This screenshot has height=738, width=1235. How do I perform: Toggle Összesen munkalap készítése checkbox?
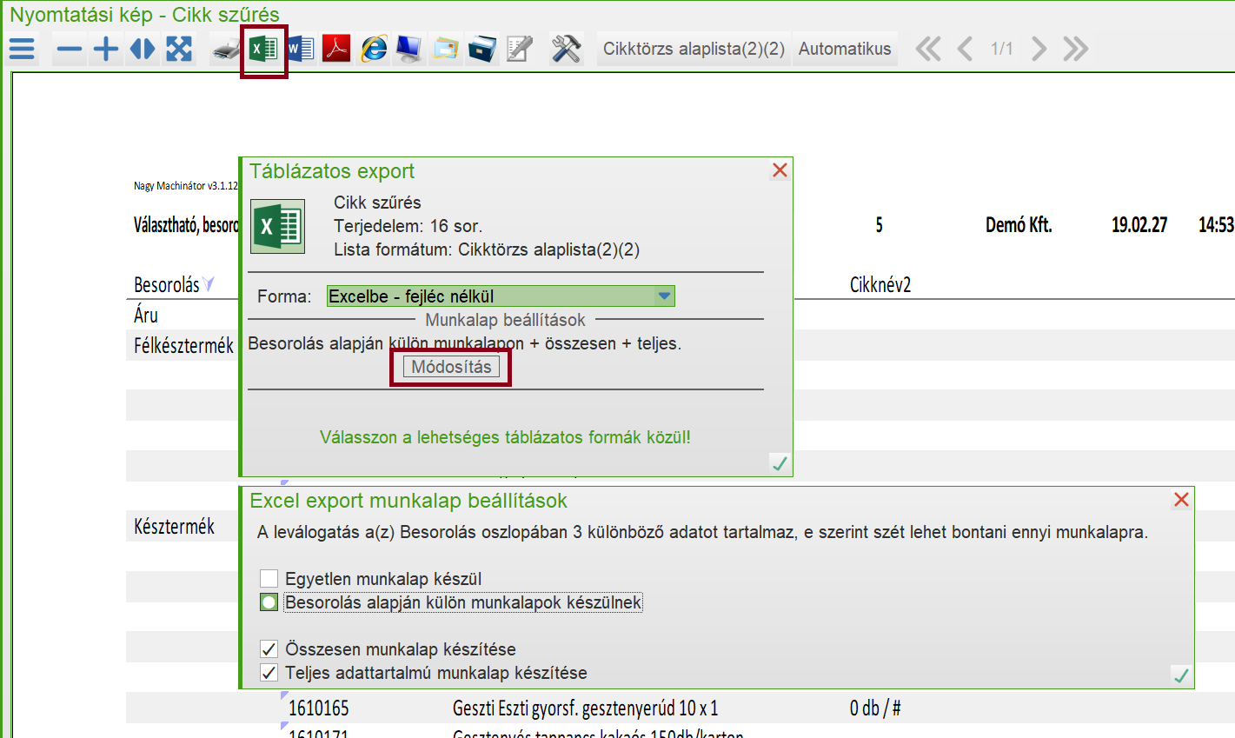coord(269,649)
